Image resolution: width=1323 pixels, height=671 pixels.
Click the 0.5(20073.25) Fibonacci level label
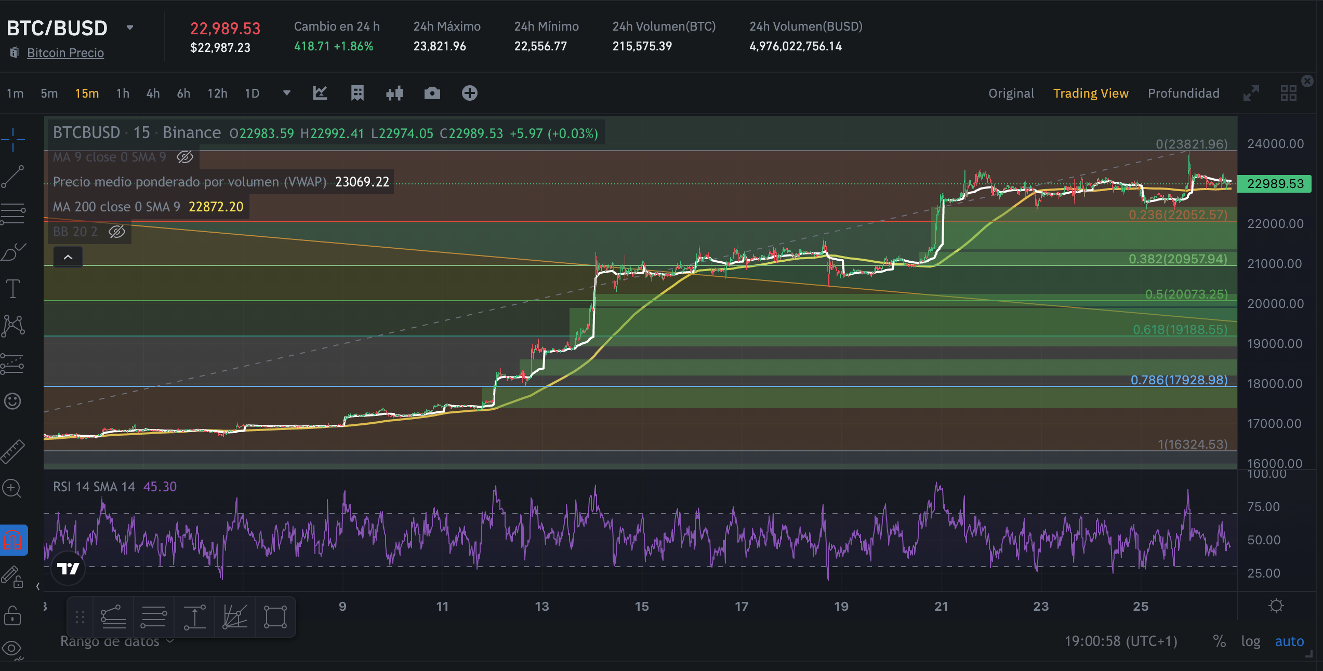pos(1186,294)
